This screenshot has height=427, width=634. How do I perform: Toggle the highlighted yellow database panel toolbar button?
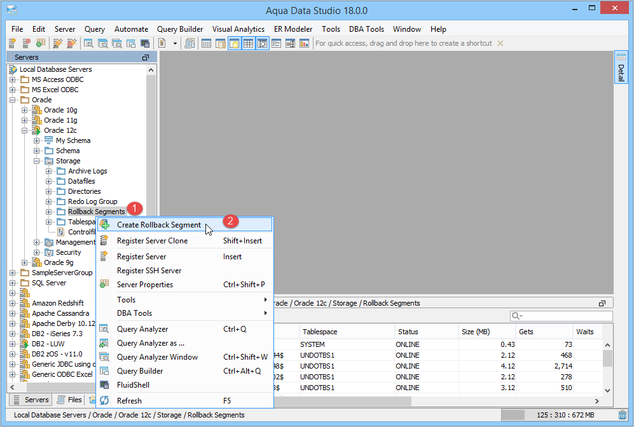235,43
